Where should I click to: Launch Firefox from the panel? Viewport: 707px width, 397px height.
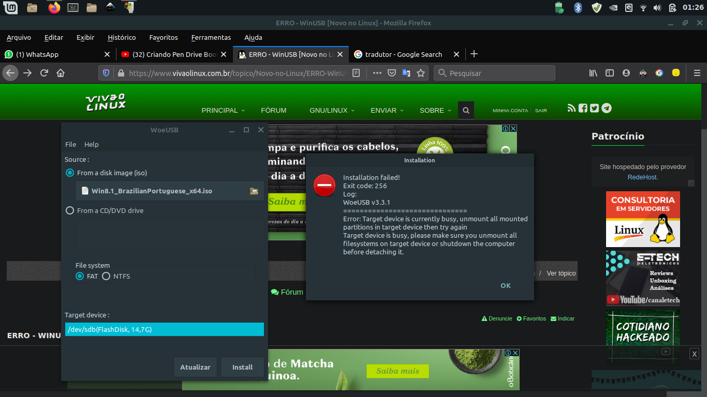[x=54, y=8]
